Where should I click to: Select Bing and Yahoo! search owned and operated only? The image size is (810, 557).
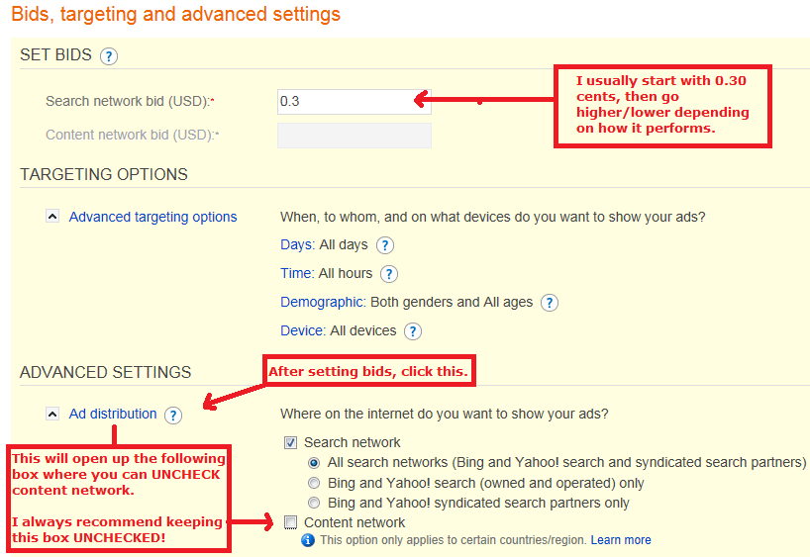click(x=314, y=483)
